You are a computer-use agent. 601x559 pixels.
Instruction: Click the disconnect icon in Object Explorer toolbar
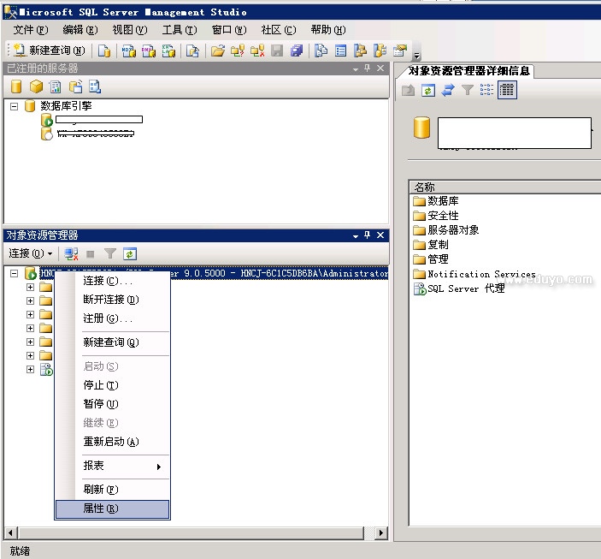[71, 253]
